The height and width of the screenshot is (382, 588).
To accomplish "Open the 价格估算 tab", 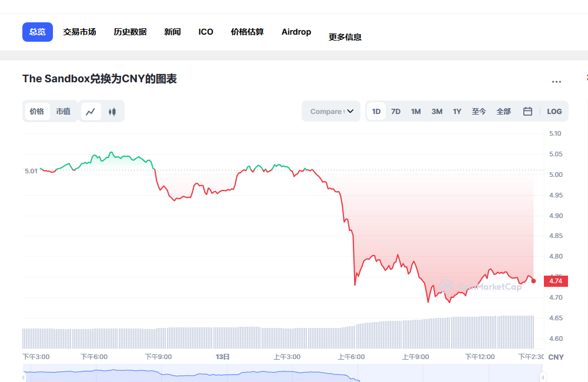I will (x=248, y=32).
